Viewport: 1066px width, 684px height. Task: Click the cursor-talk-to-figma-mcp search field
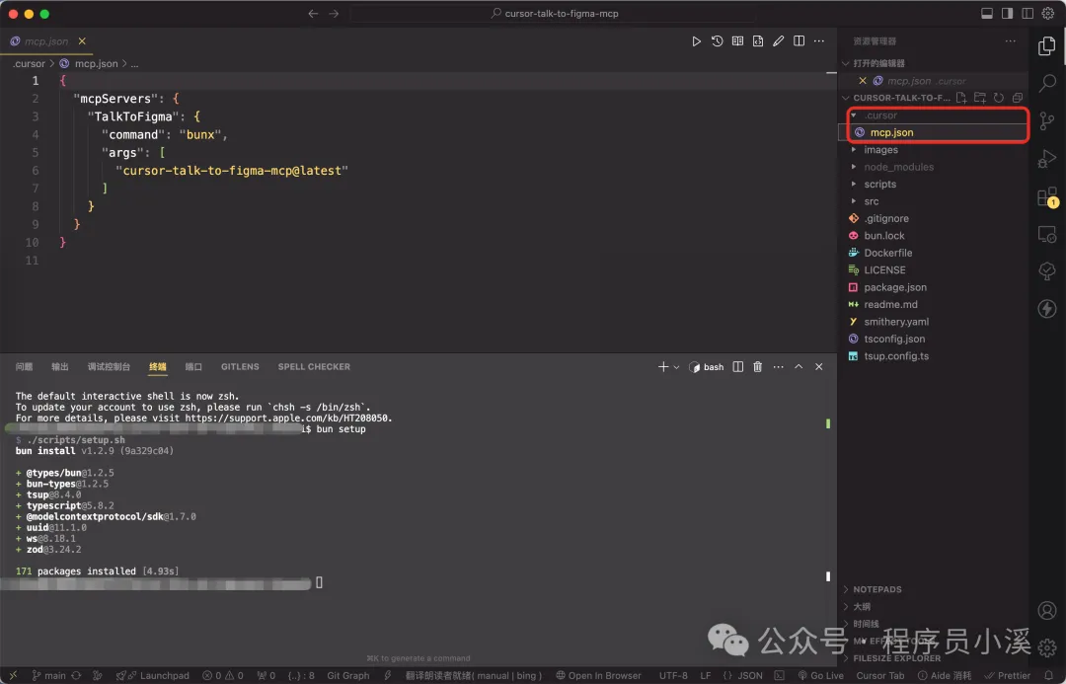point(554,14)
